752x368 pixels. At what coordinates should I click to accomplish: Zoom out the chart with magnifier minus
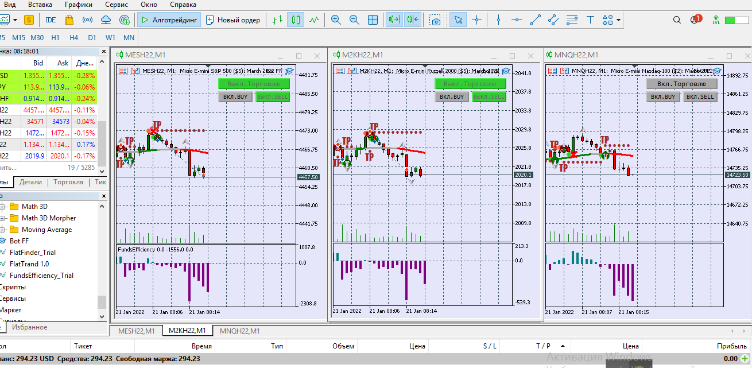click(x=354, y=20)
